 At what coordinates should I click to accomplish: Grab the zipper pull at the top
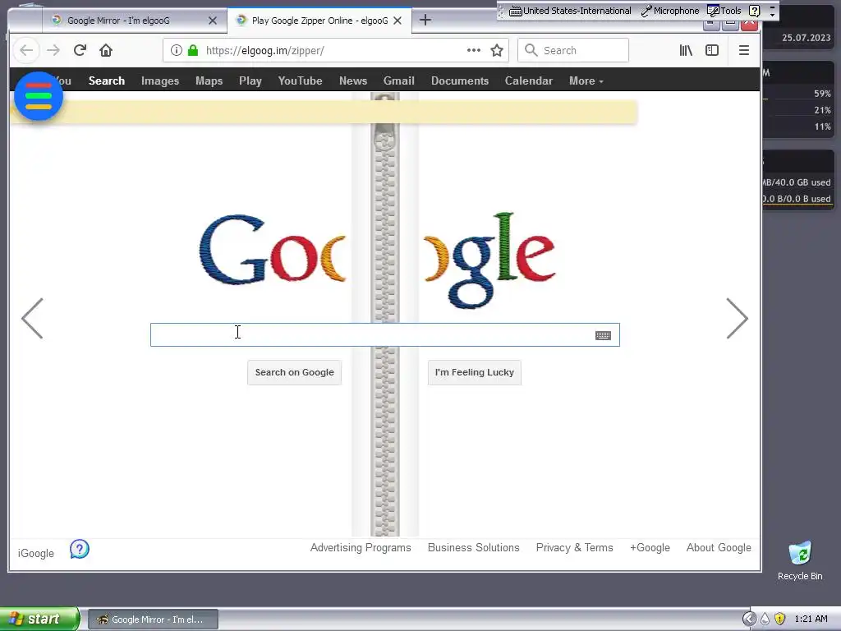(385, 122)
